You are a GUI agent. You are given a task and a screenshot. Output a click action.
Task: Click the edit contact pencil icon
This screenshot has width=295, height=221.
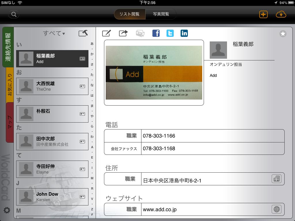(x=106, y=33)
